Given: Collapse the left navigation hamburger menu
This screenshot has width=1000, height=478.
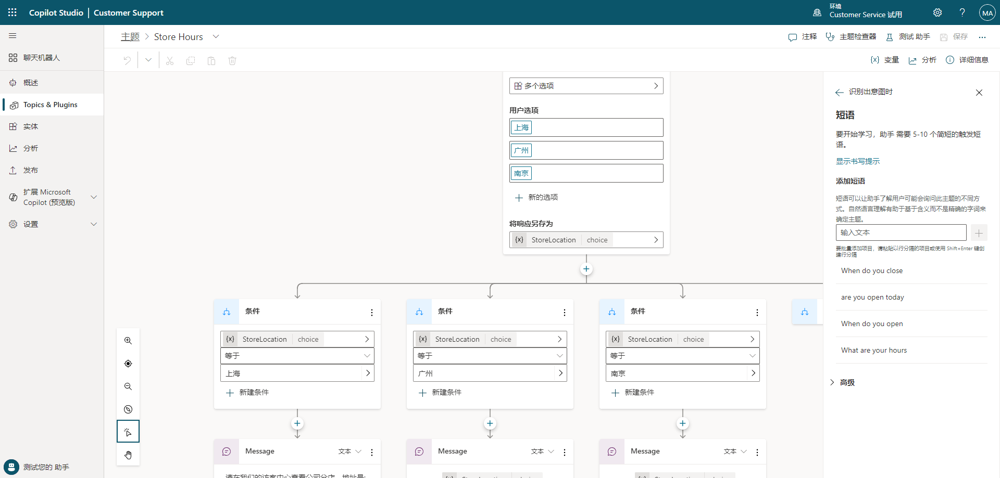Looking at the screenshot, I should click(12, 36).
